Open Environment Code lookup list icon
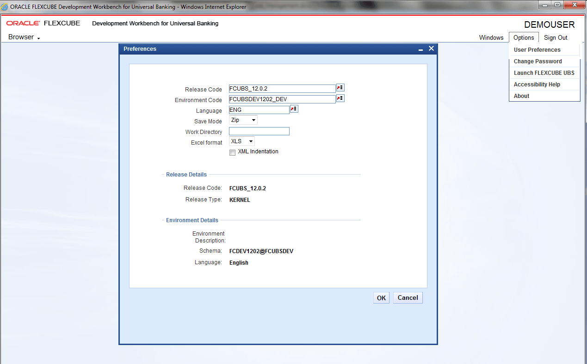Image resolution: width=587 pixels, height=364 pixels. tap(340, 98)
